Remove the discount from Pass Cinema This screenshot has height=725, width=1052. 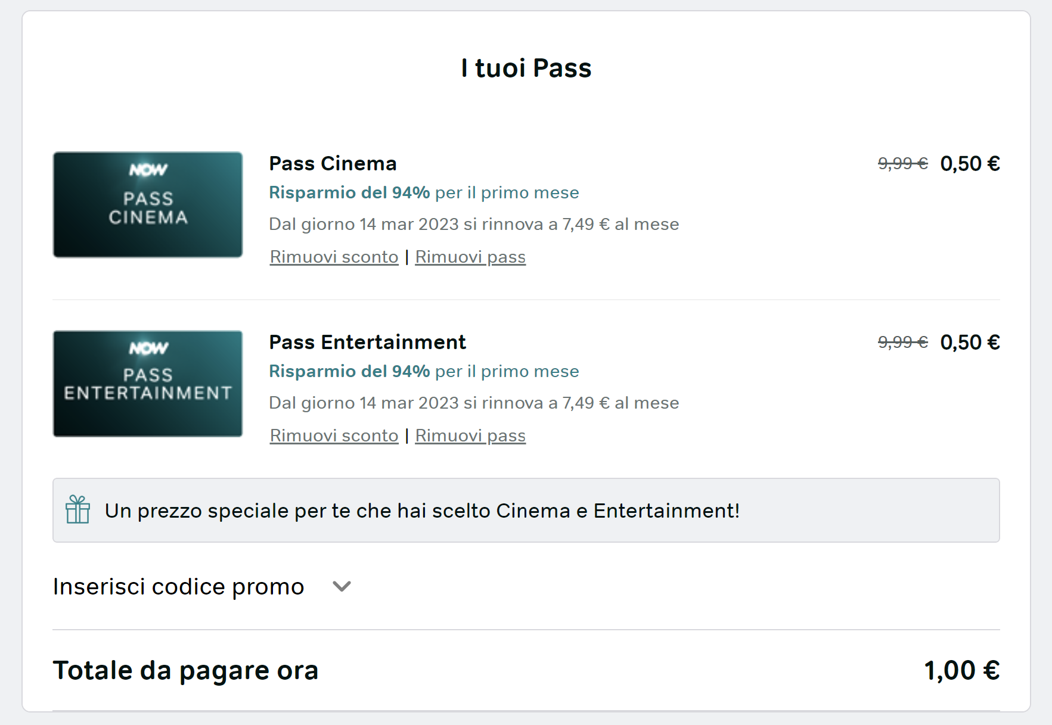pyautogui.click(x=334, y=257)
